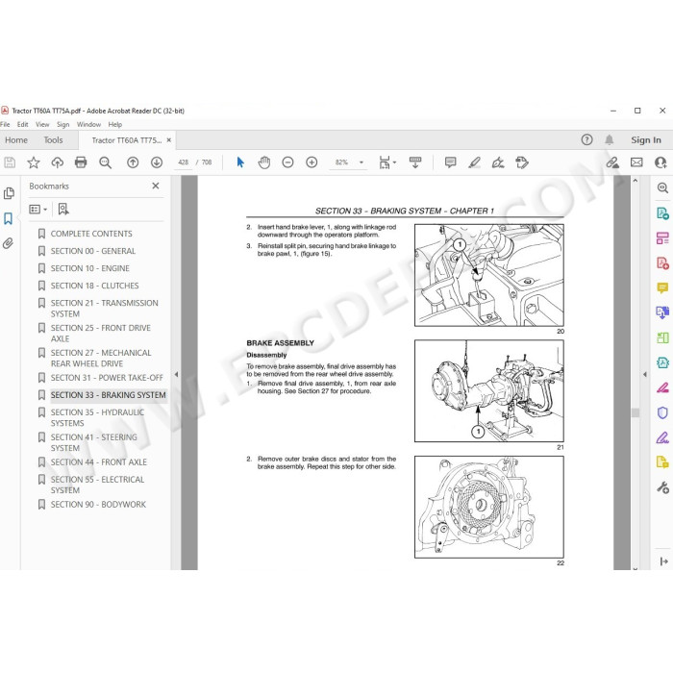This screenshot has width=673, height=673.
Task: Open the Help menu
Action: 115,124
